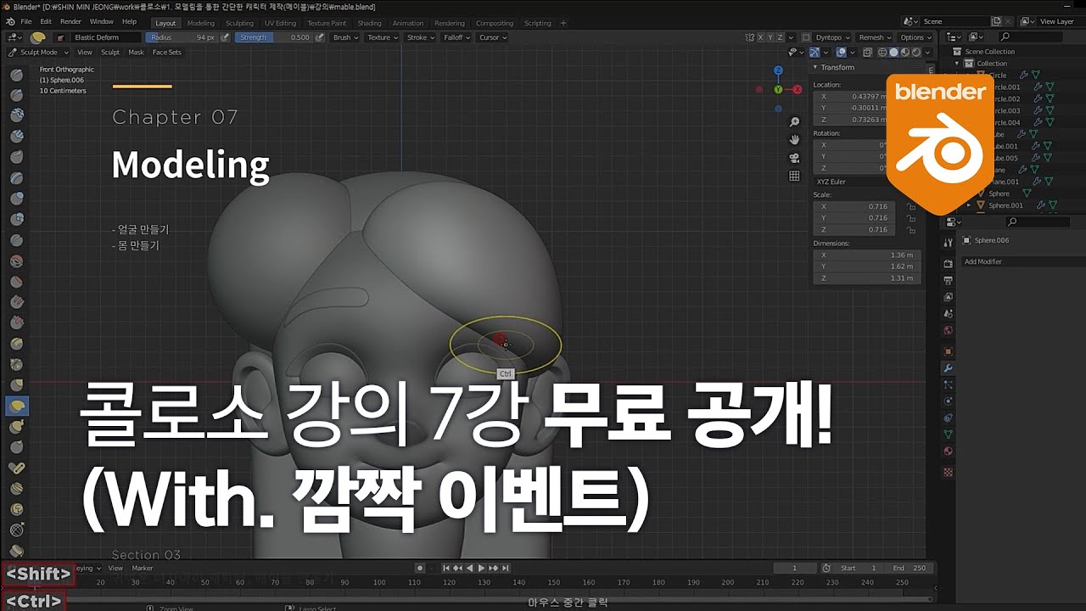Viewport: 1086px width, 611px height.
Task: Switch to the solid viewport shading mode
Action: (x=893, y=52)
